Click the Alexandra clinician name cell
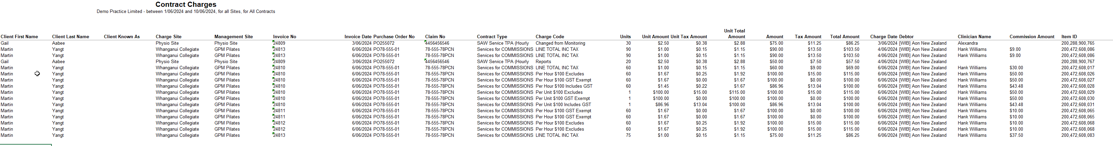1113x146 pixels. [967, 43]
